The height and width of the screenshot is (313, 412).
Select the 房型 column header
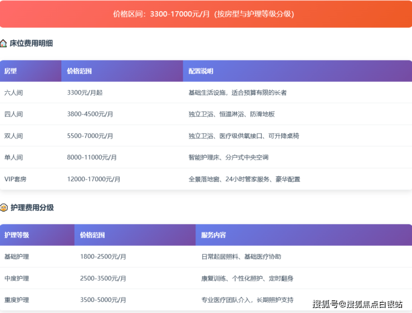[x=11, y=71]
